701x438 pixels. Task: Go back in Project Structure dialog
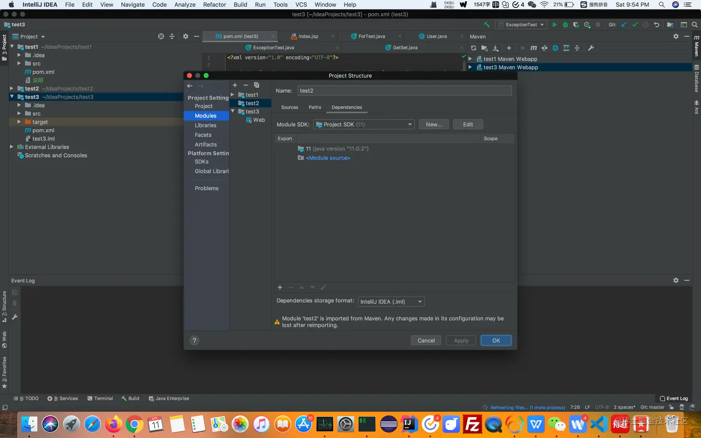(190, 86)
